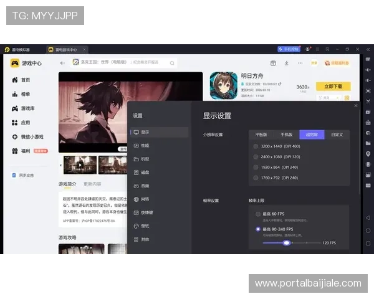374x299 pixels.
Task: Open the shared folder icon in right toolbar
Action: click(368, 143)
